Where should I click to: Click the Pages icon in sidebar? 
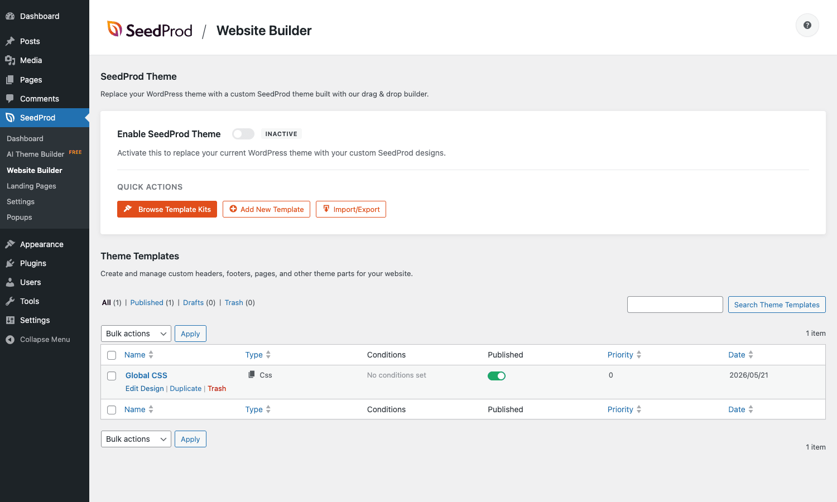pyautogui.click(x=10, y=80)
